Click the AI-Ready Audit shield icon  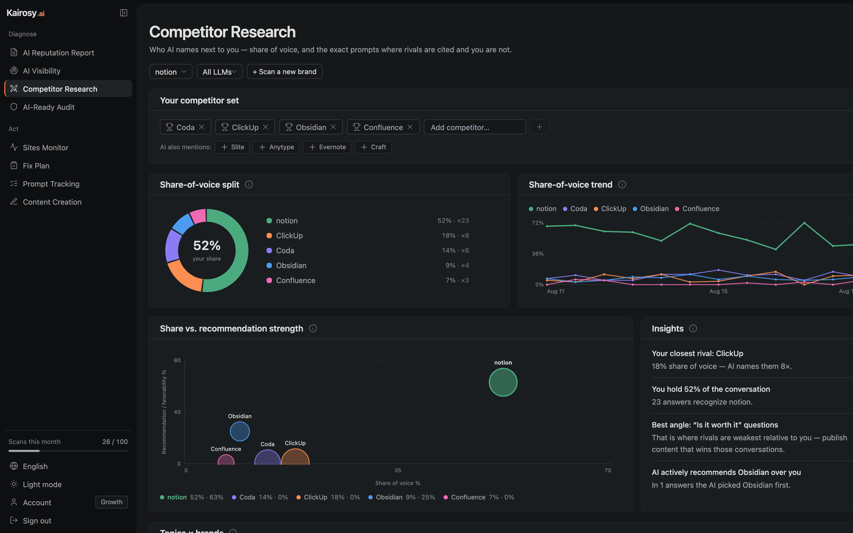click(x=14, y=107)
